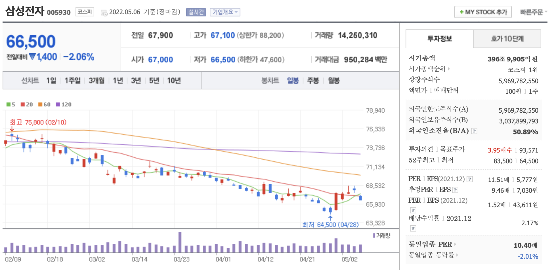This screenshot has width=554, height=270.
Task: Select the 1일 line chart period
Action: [x=51, y=81]
